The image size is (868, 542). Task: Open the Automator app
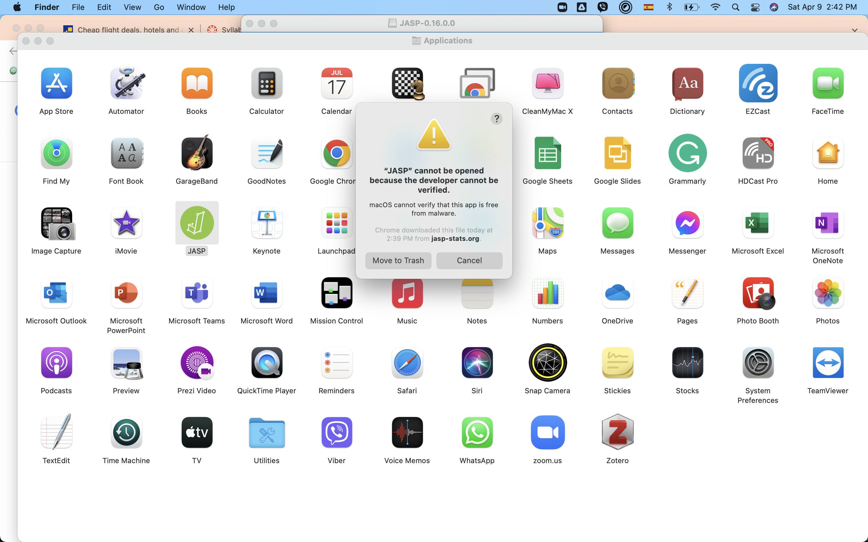tap(126, 83)
